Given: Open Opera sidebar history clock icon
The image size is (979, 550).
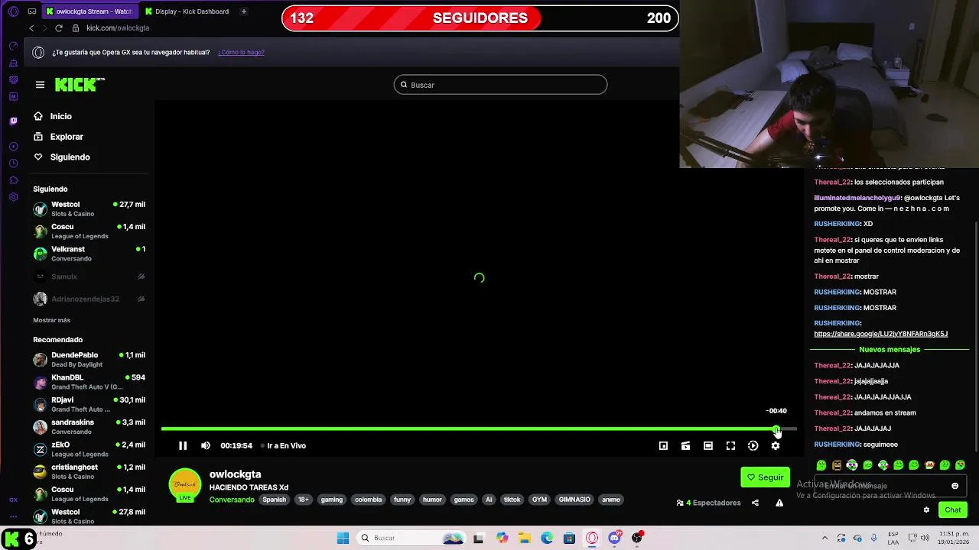Looking at the screenshot, I should 13,163.
